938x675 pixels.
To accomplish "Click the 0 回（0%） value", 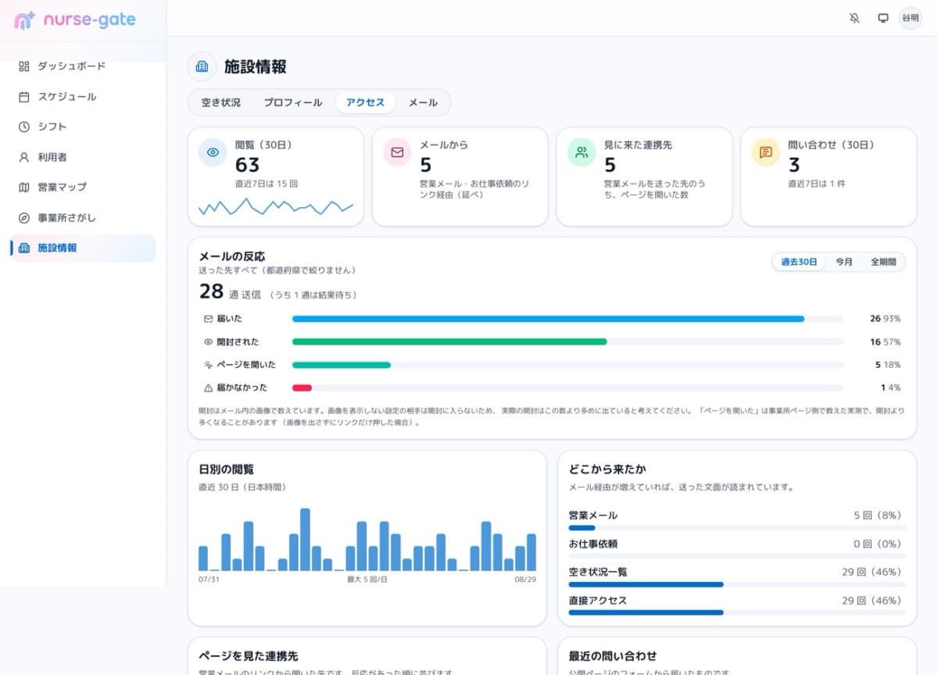I will [x=878, y=544].
